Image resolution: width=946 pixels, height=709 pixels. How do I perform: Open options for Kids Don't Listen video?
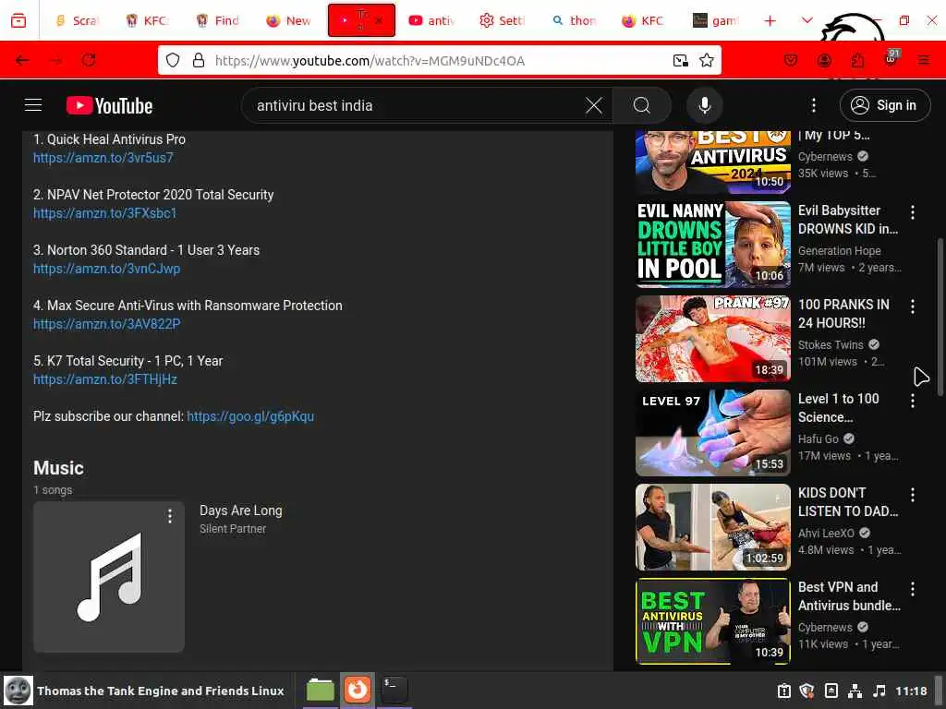(x=912, y=495)
